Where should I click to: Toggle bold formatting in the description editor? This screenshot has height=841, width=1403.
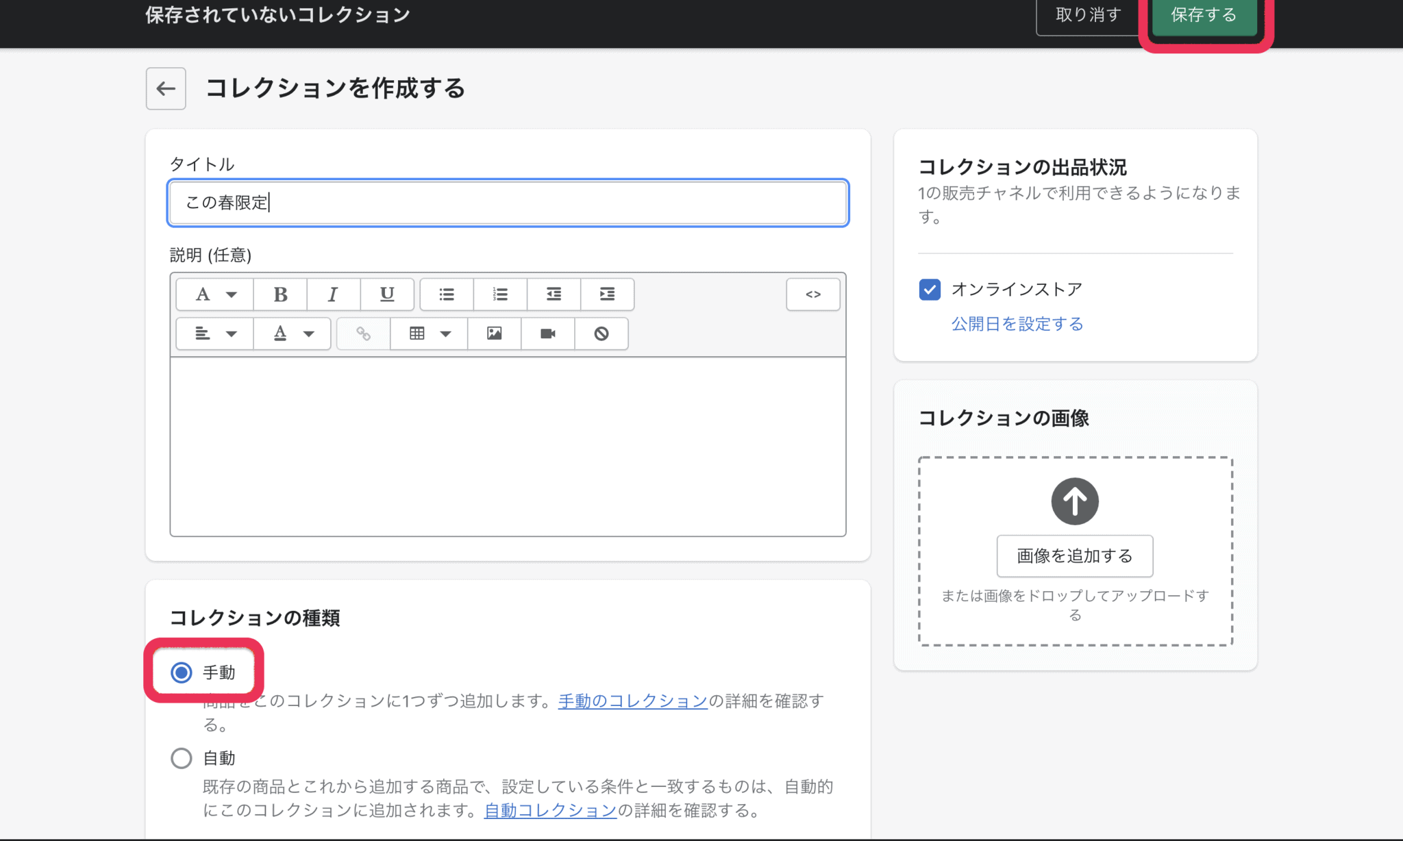(x=280, y=294)
